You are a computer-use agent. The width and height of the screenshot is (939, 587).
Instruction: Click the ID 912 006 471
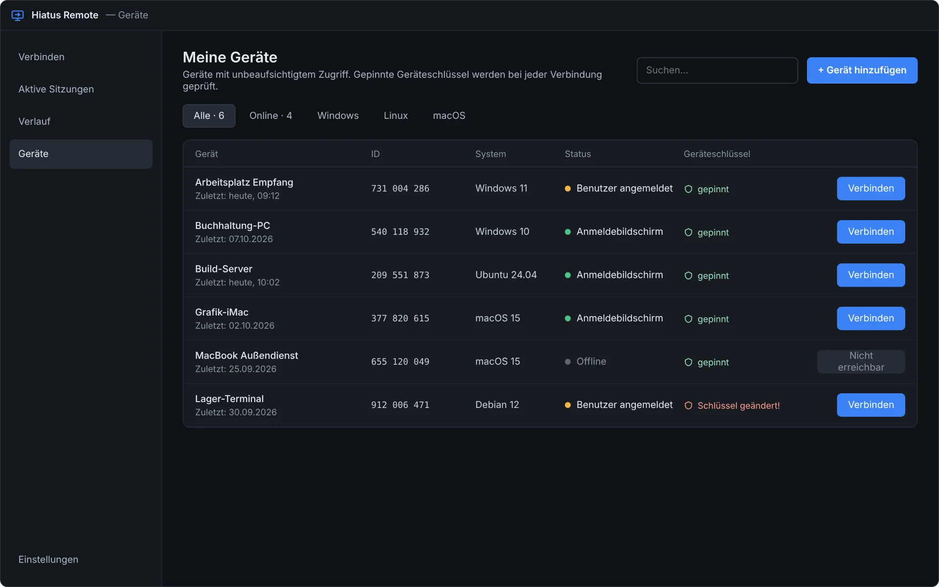point(400,405)
